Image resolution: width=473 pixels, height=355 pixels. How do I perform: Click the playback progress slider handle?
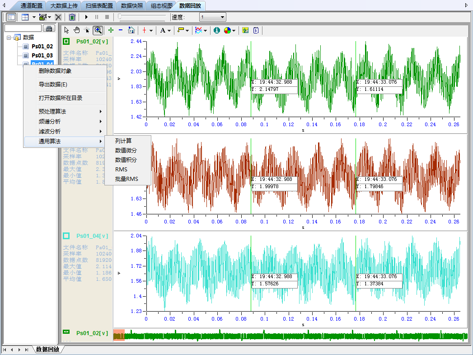[119, 16]
